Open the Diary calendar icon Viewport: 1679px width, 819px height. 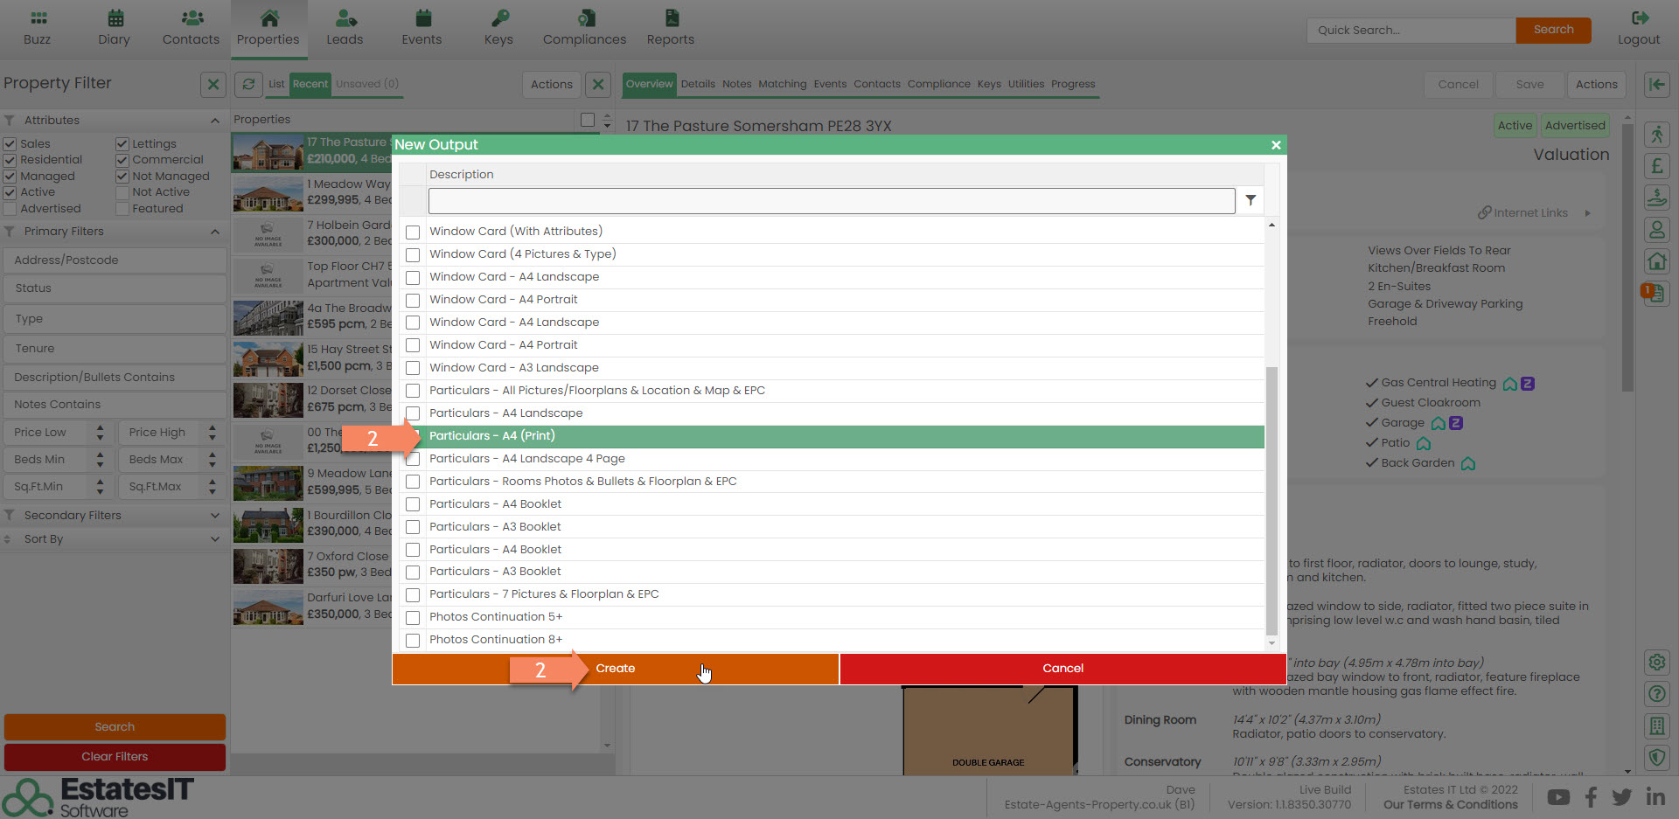tap(115, 18)
